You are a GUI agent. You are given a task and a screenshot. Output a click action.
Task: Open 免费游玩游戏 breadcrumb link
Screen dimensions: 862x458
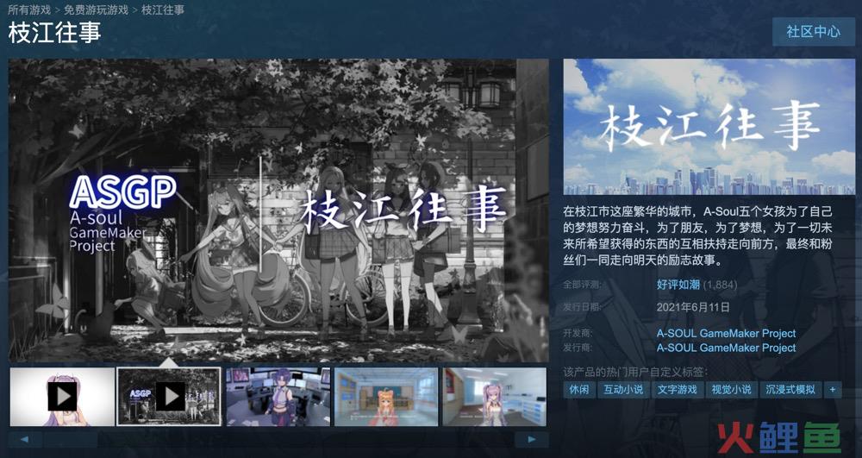(97, 9)
